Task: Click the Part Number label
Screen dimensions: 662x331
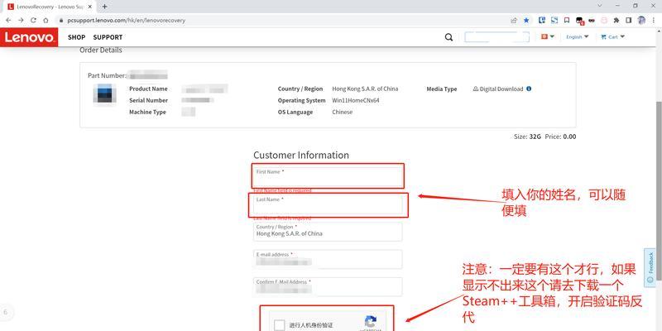Action: [x=108, y=75]
